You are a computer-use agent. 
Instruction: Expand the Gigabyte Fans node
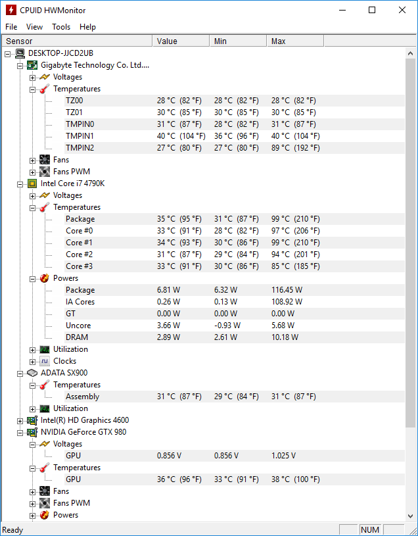32,160
